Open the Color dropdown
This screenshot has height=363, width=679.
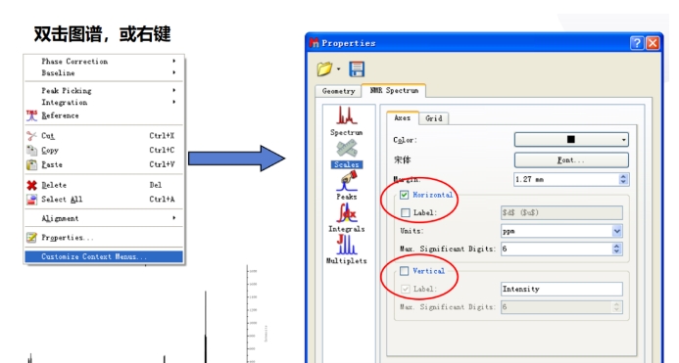coord(571,140)
